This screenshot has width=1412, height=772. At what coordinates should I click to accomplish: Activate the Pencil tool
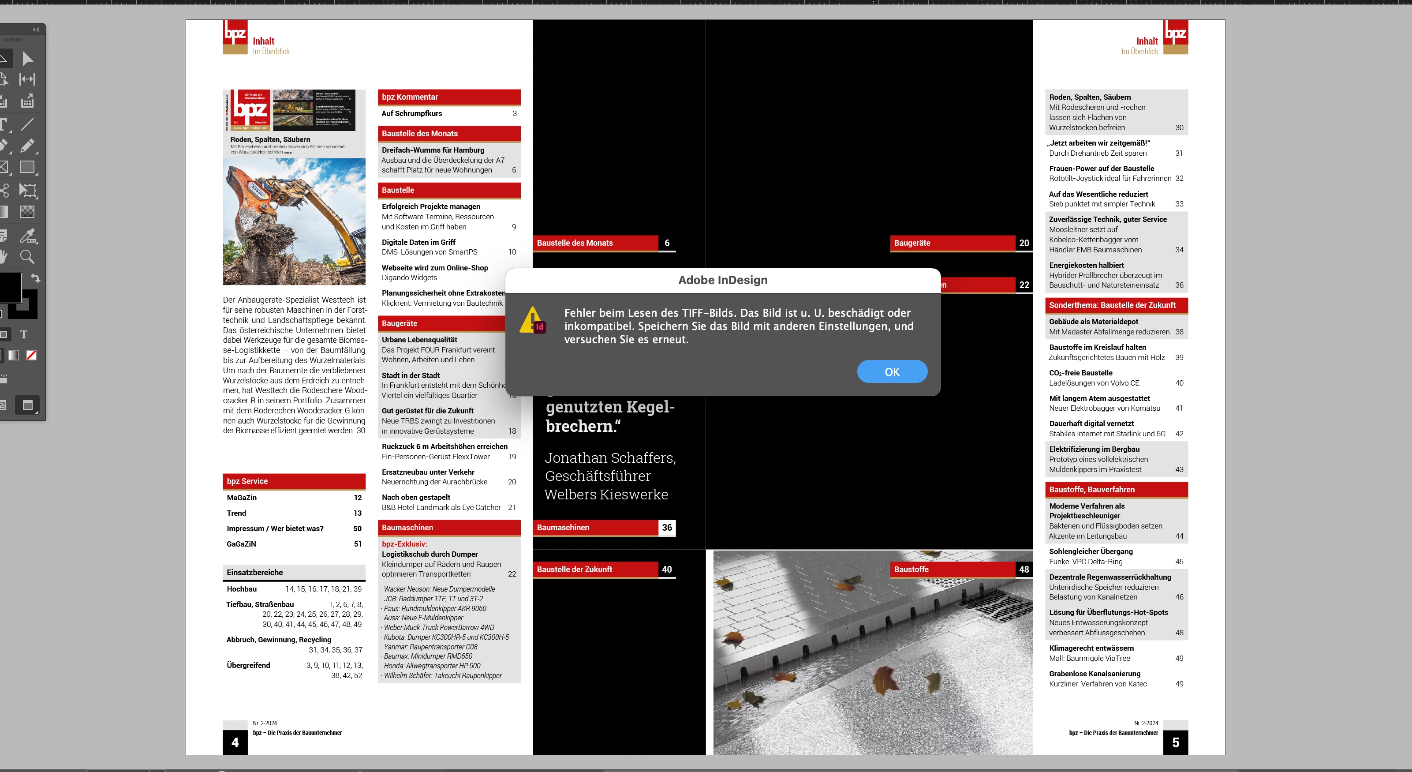click(x=27, y=146)
